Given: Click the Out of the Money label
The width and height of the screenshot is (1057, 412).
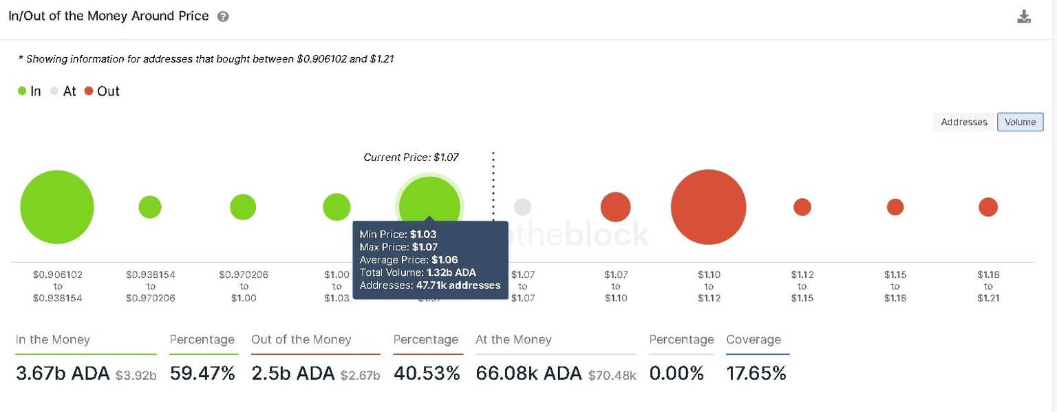Looking at the screenshot, I should pyautogui.click(x=301, y=340).
